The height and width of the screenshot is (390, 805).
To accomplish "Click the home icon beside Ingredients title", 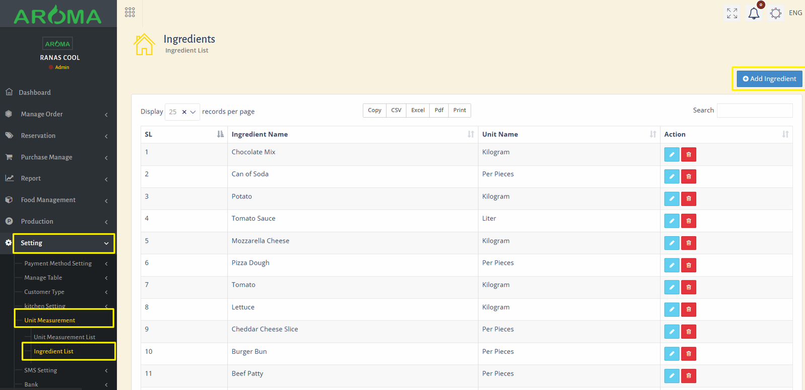I will point(144,44).
